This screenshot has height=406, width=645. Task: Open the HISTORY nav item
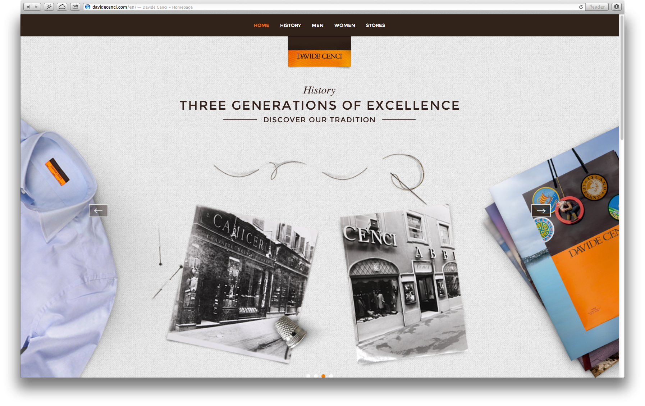point(291,25)
